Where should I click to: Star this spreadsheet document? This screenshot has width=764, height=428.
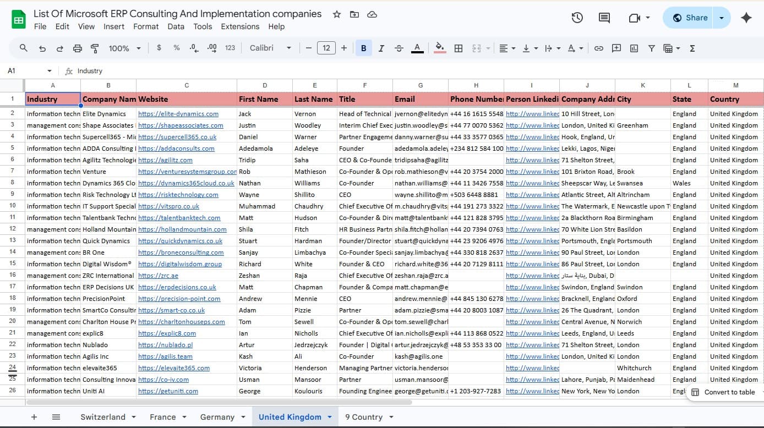(x=337, y=14)
